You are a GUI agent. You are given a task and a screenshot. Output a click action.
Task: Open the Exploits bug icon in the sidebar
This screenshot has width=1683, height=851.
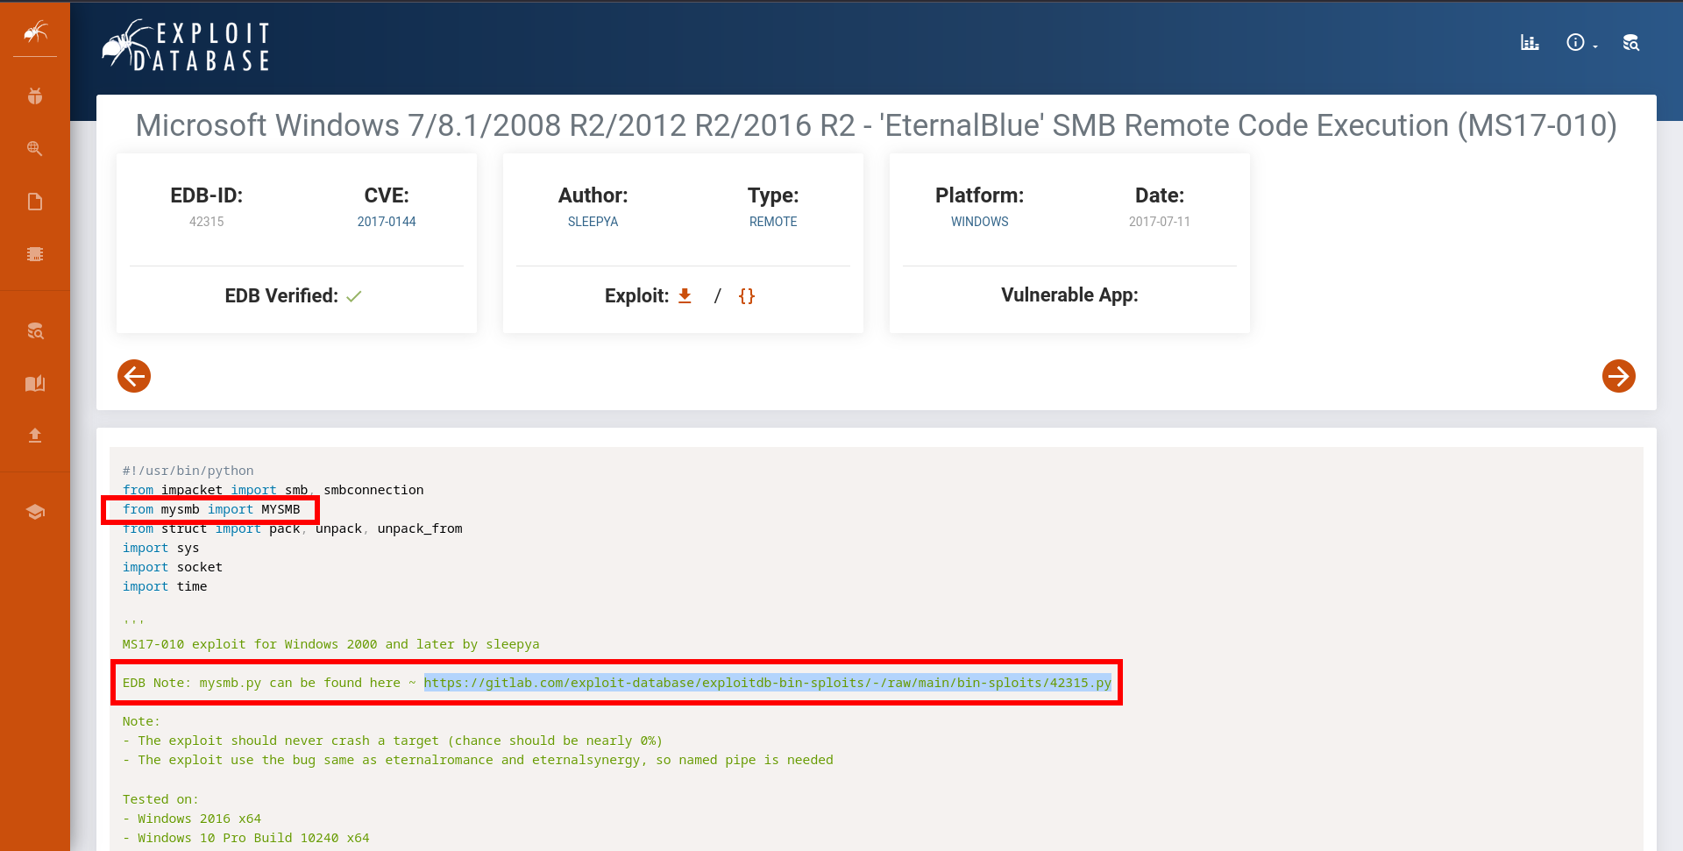point(35,96)
